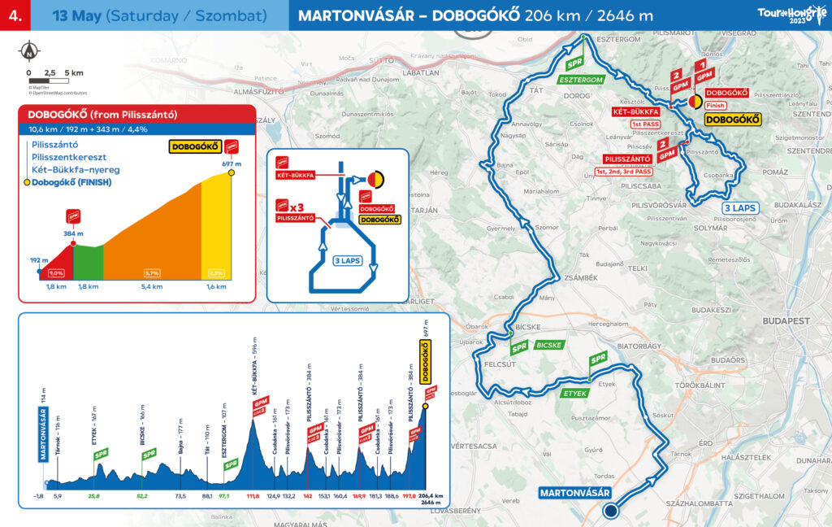Screen dimensions: 832x527
Task: Select the Bicske SPR sprint flag on map
Action: point(519,346)
